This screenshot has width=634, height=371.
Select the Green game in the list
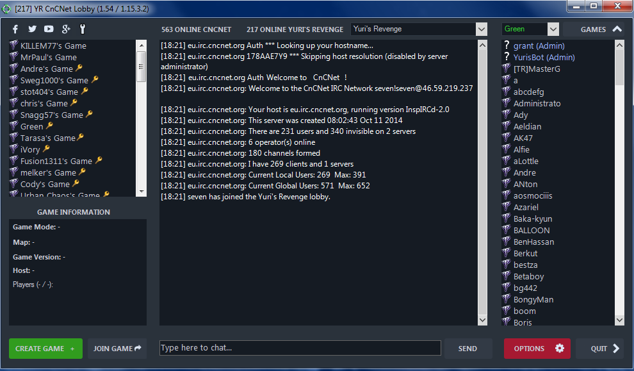(x=73, y=126)
